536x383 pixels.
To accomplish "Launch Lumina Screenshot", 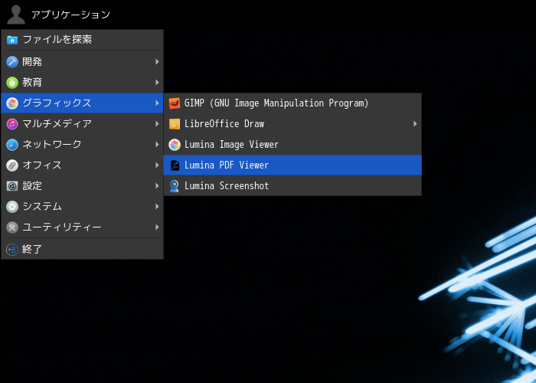I will (x=293, y=186).
